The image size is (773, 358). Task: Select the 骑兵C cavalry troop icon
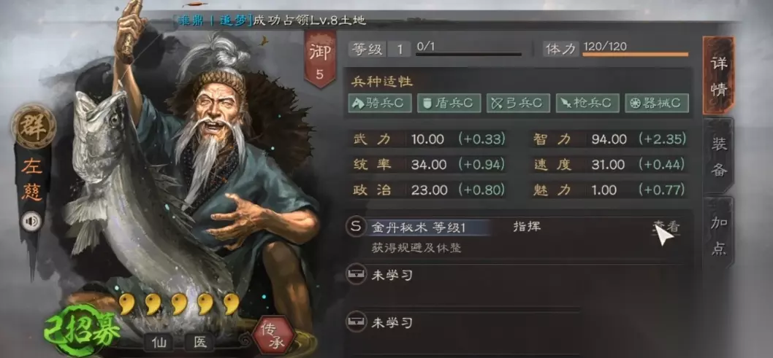click(x=380, y=103)
